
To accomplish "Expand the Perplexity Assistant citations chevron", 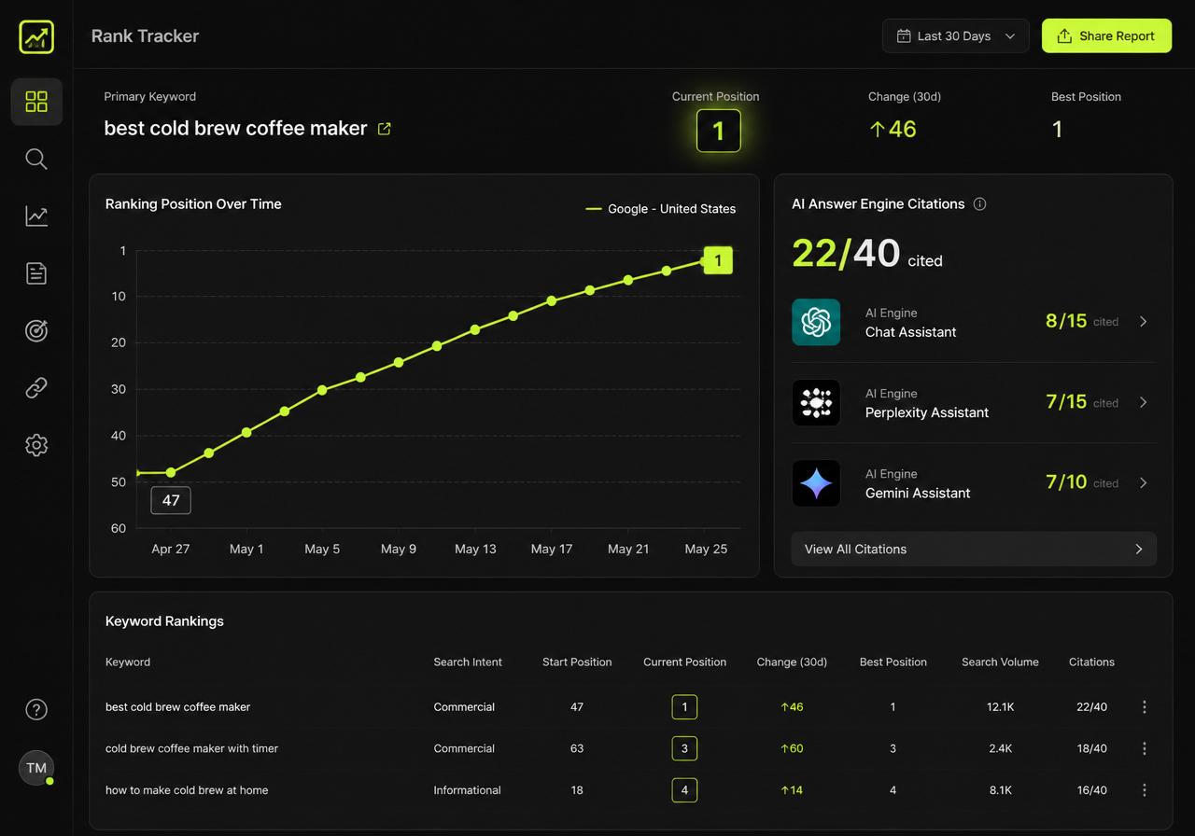I will pos(1144,402).
